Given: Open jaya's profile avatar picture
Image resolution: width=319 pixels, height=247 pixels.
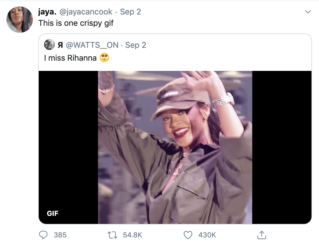Looking at the screenshot, I should pyautogui.click(x=19, y=20).
